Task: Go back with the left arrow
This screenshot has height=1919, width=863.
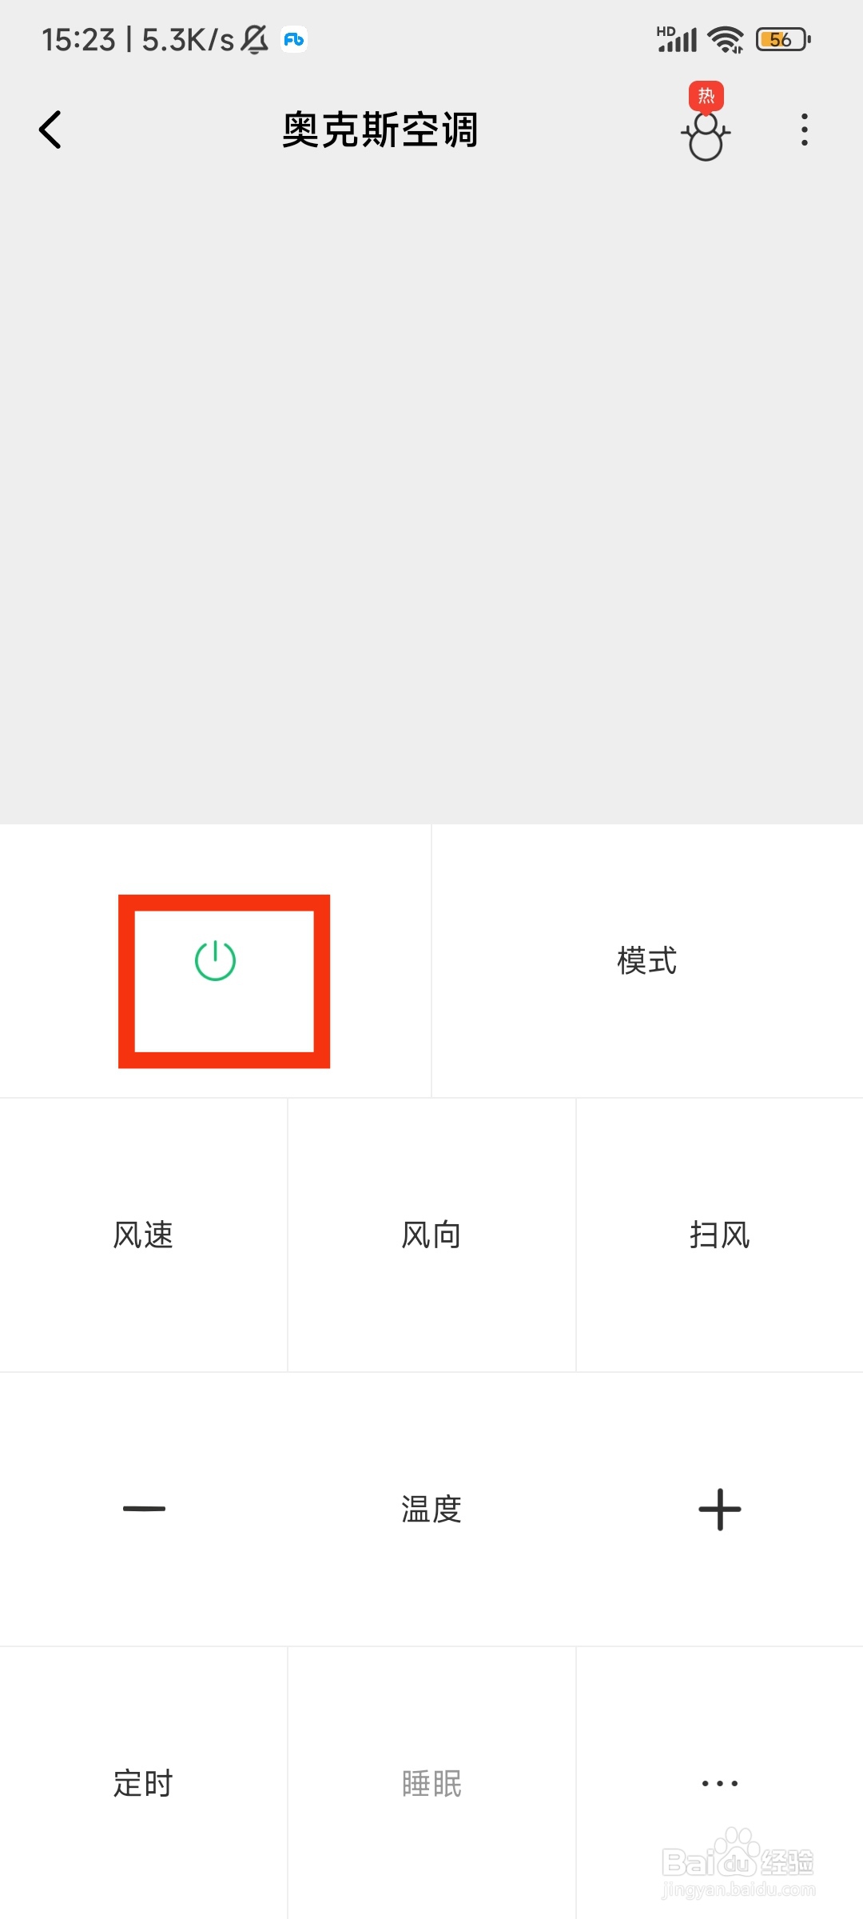Action: click(x=50, y=130)
